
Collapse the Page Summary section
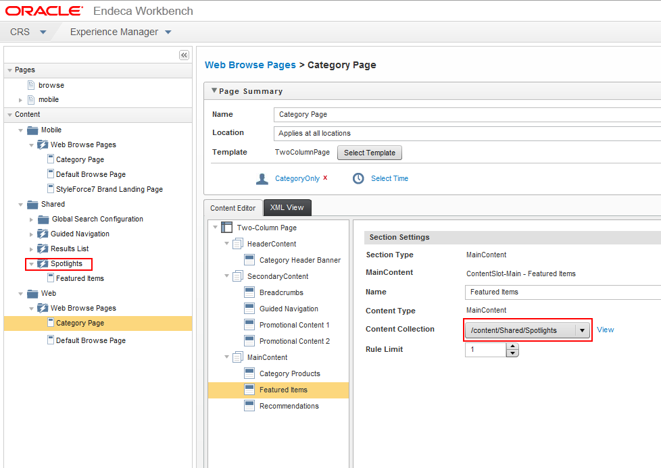click(x=214, y=90)
